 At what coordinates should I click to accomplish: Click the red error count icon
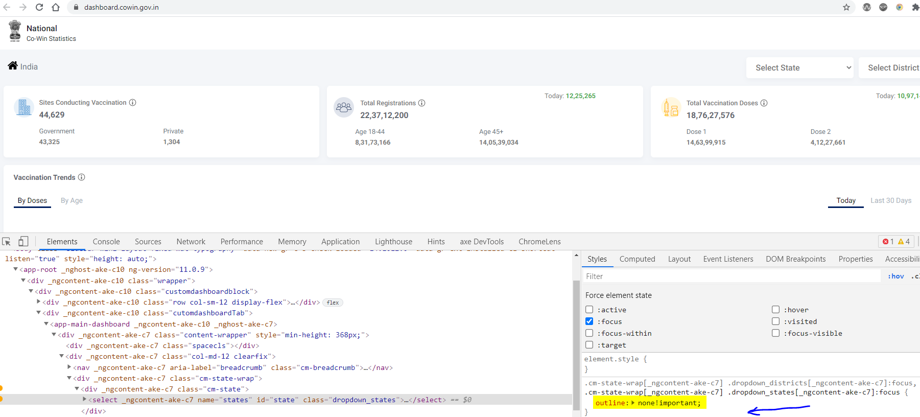886,242
